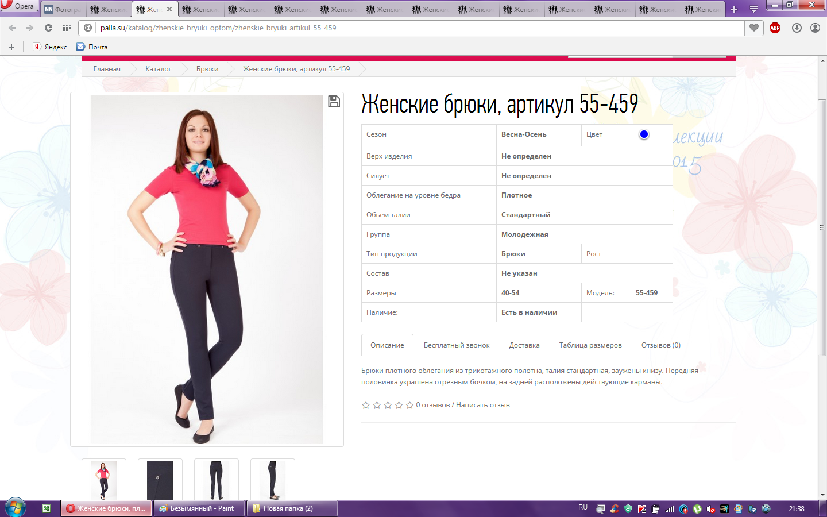The image size is (827, 517).
Task: Click the Написать отзыв link
Action: [483, 405]
